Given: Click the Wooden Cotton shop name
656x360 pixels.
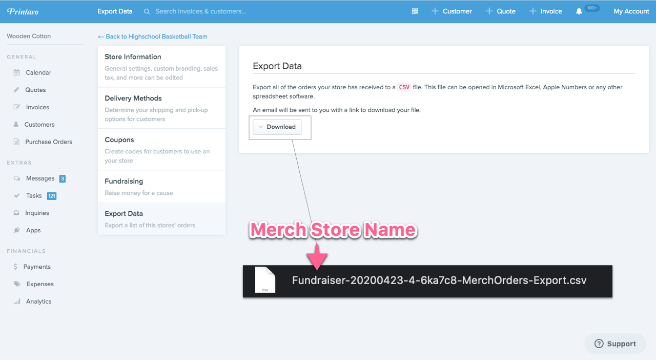Looking at the screenshot, I should (29, 36).
